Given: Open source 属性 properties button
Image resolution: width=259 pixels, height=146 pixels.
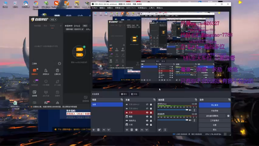Looking at the screenshot, I should pos(124,94).
